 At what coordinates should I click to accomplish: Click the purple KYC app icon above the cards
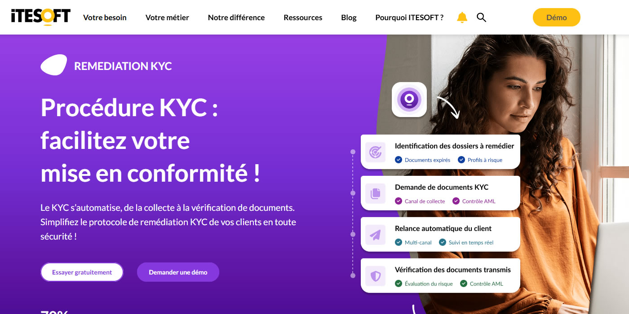[x=409, y=100]
